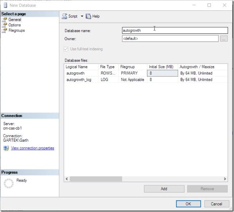The height and width of the screenshot is (212, 234).
Task: Click the PRIMARY filegroup cell
Action: tap(133, 73)
